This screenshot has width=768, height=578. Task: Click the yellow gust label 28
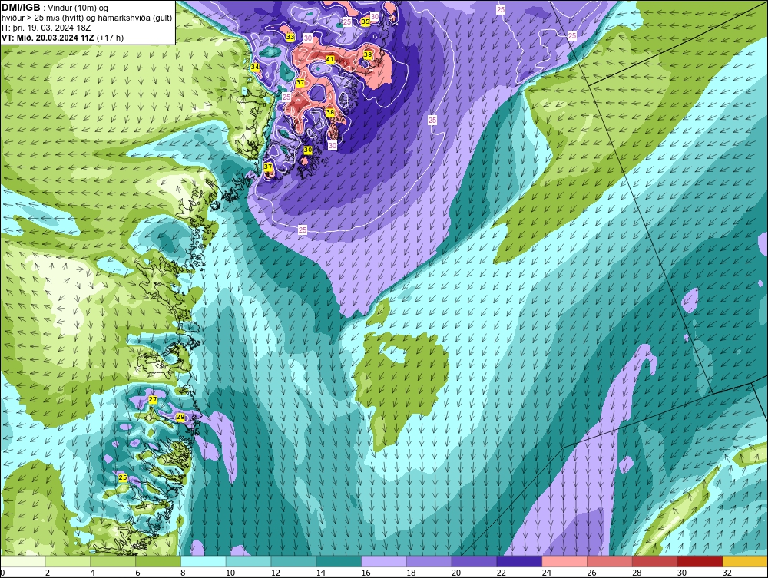click(x=180, y=417)
